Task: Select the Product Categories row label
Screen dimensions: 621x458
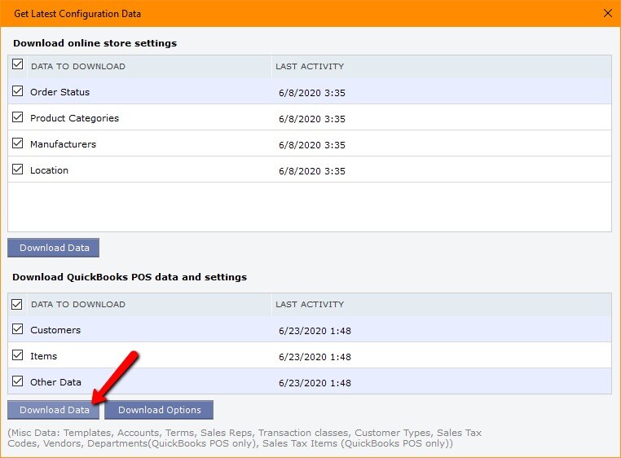Action: pyautogui.click(x=74, y=118)
